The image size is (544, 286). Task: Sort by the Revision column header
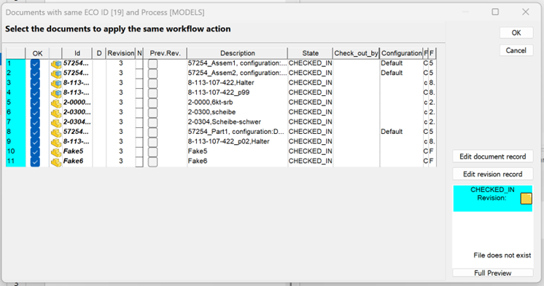(120, 53)
